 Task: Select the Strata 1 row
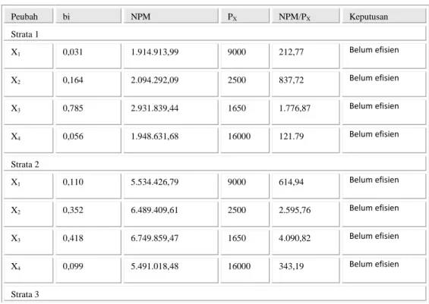pyautogui.click(x=215, y=33)
